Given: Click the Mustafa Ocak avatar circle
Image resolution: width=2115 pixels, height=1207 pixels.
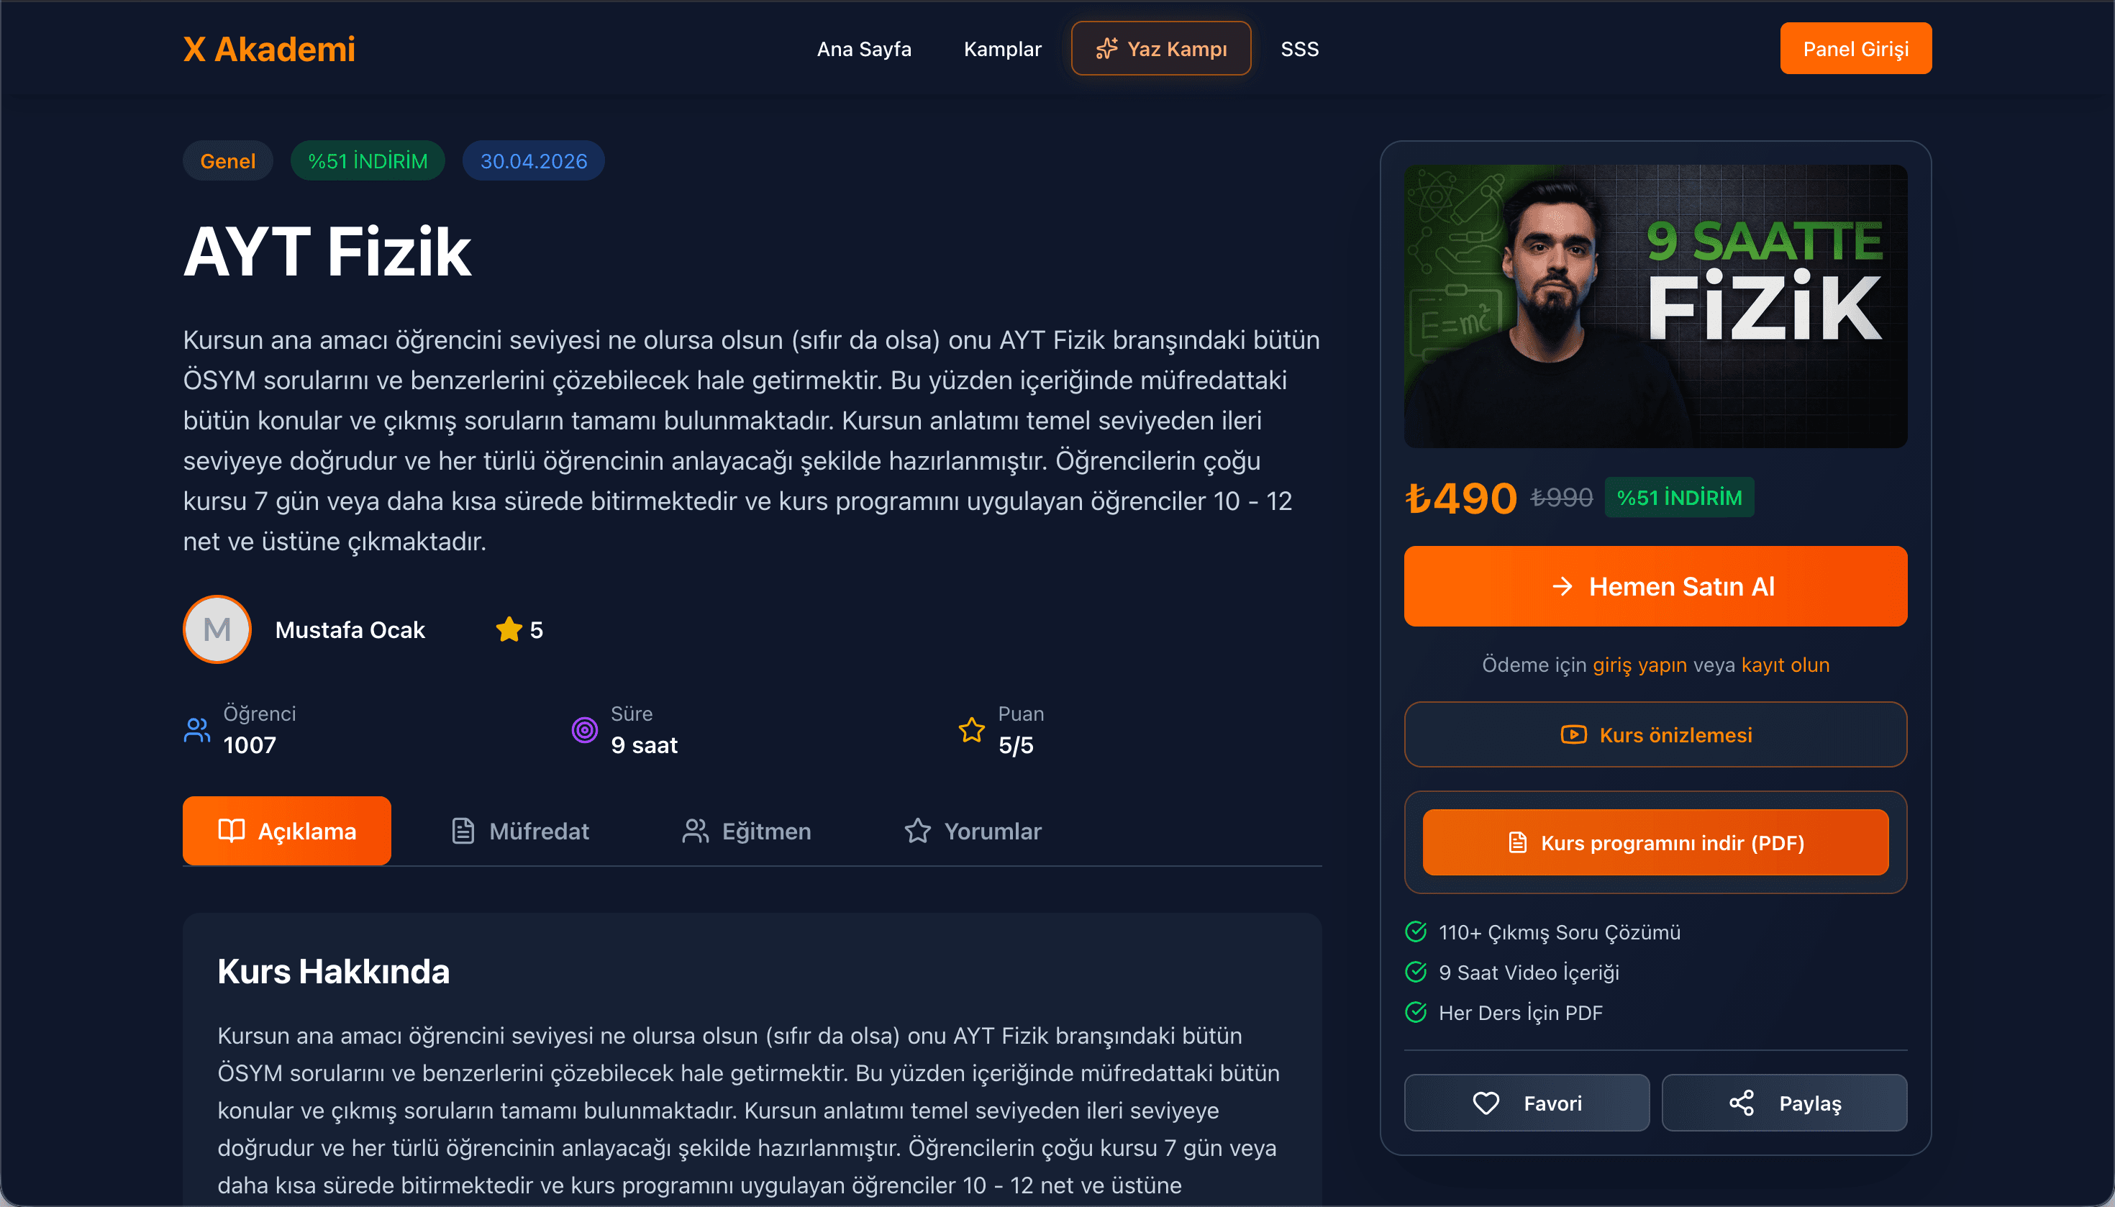Looking at the screenshot, I should coord(217,630).
